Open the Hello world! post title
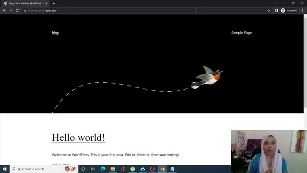 [x=79, y=137]
